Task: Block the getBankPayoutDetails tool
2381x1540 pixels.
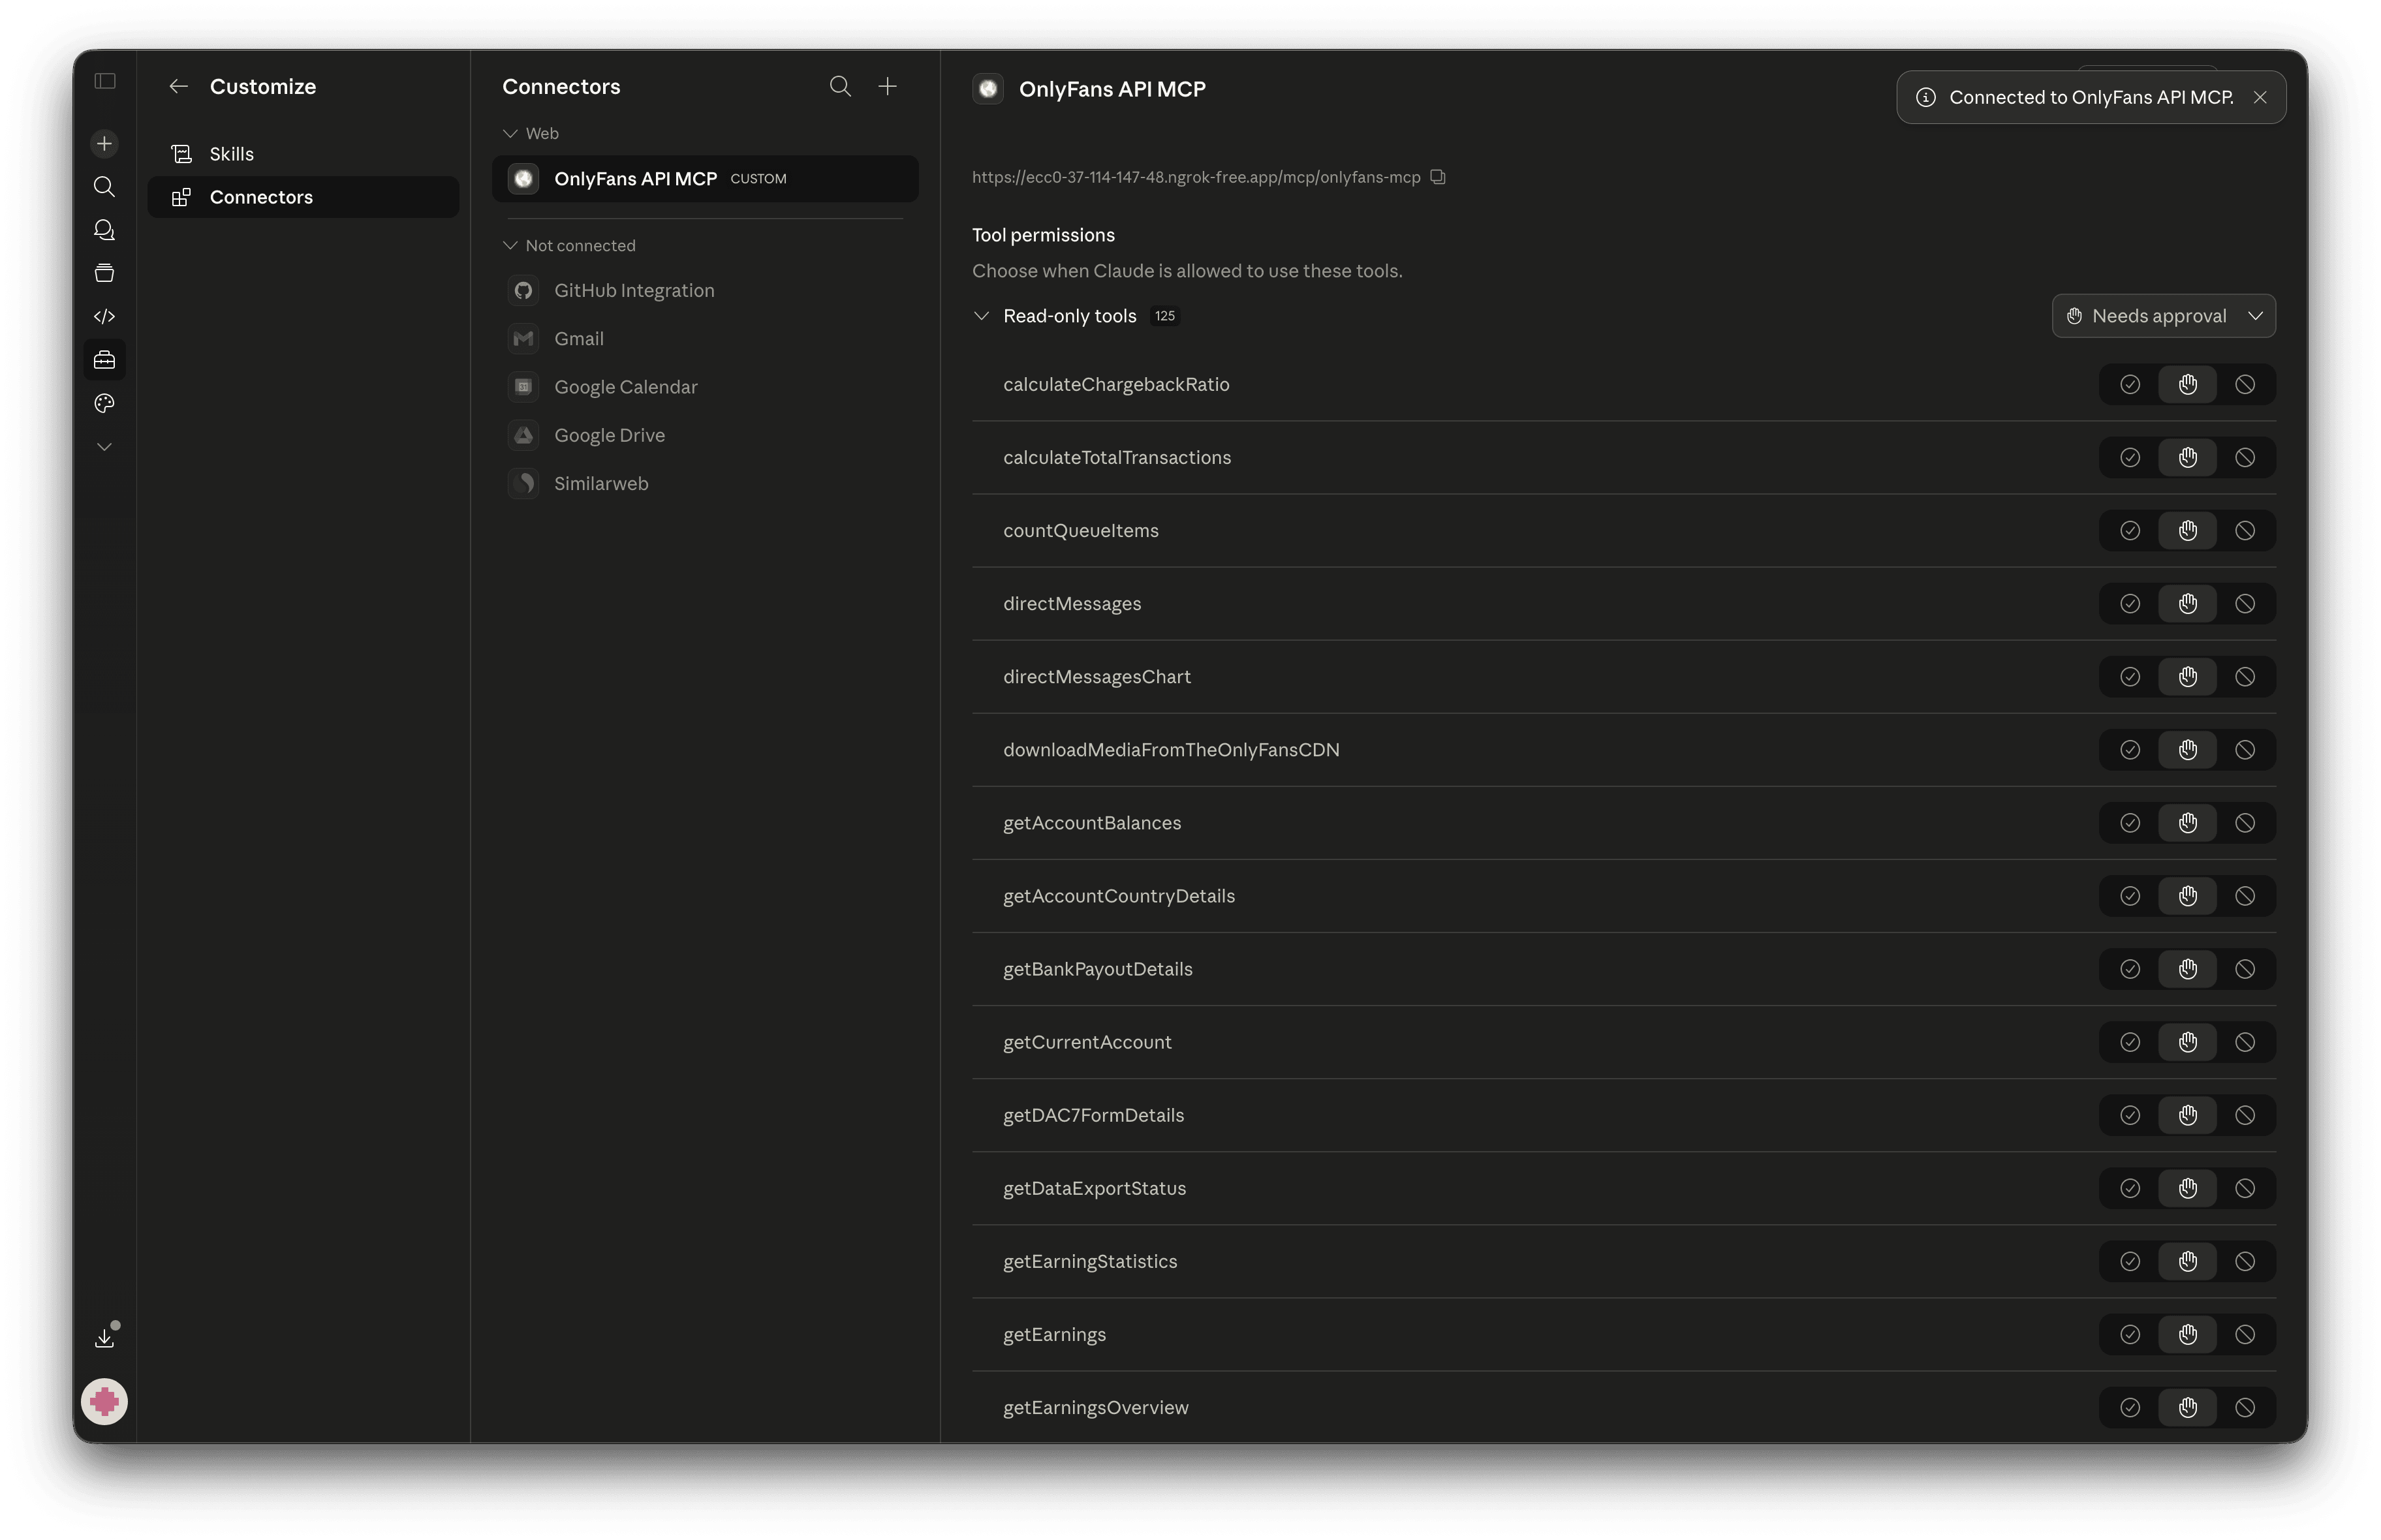Action: coord(2245,968)
